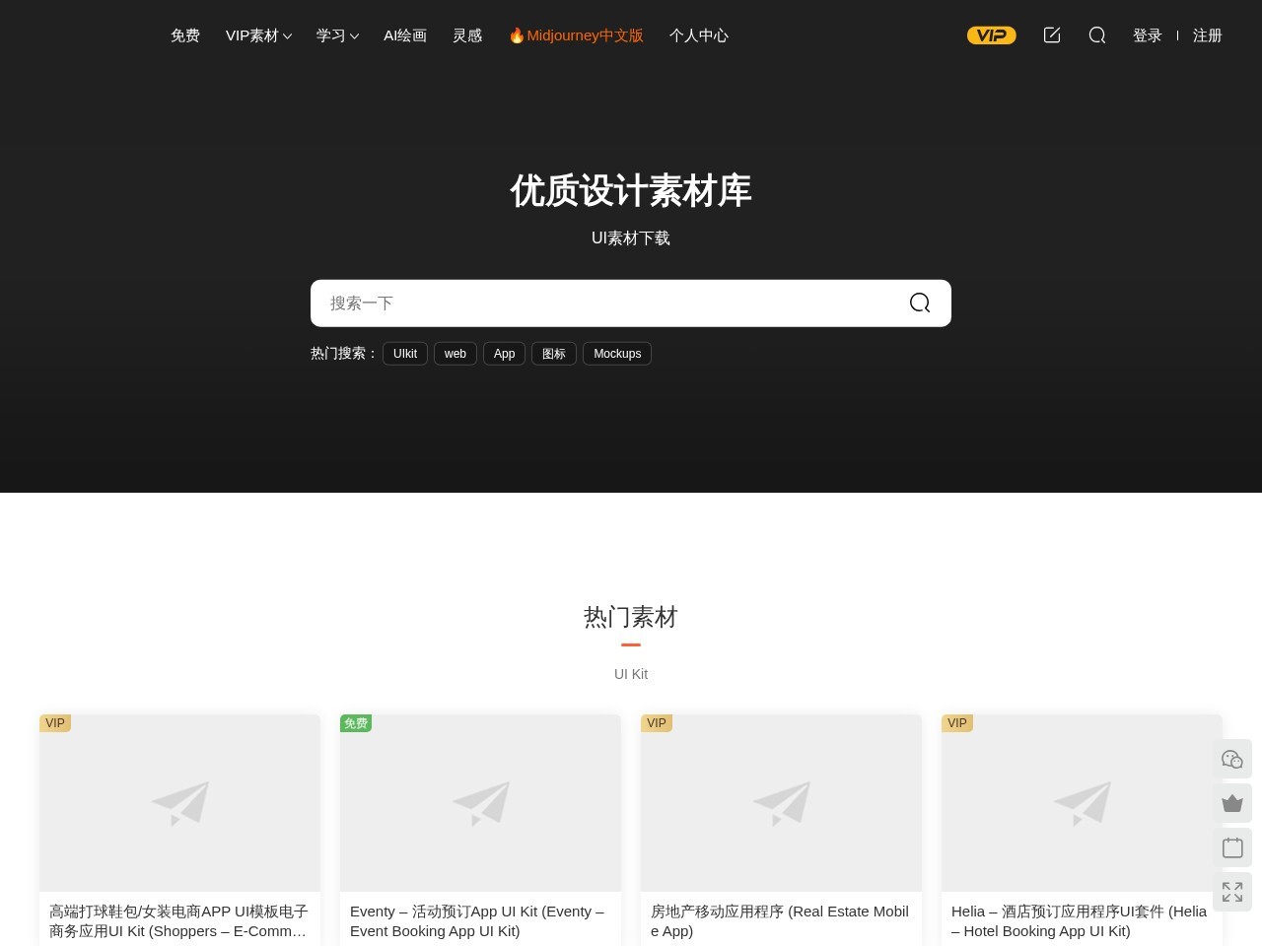Open the 灵感 nav item

pyautogui.click(x=467, y=35)
